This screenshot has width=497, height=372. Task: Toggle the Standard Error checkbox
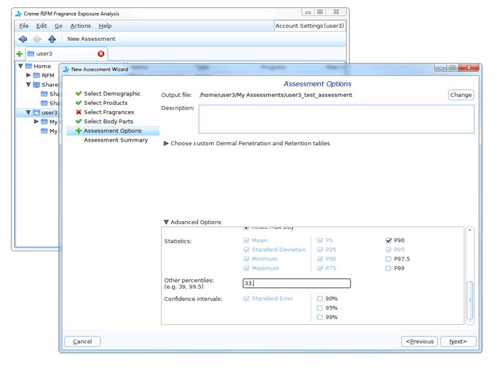(246, 299)
